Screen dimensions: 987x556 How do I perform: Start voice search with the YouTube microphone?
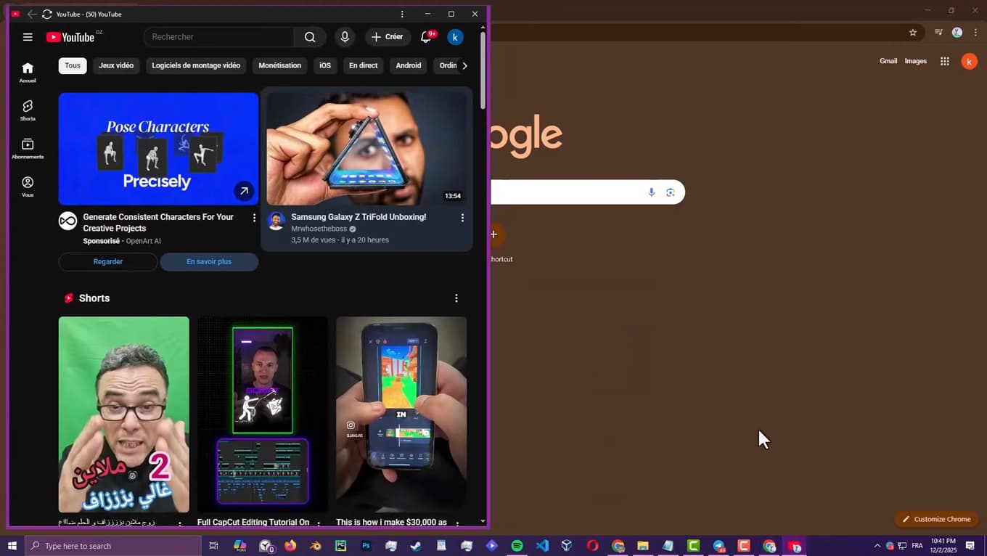tap(345, 37)
